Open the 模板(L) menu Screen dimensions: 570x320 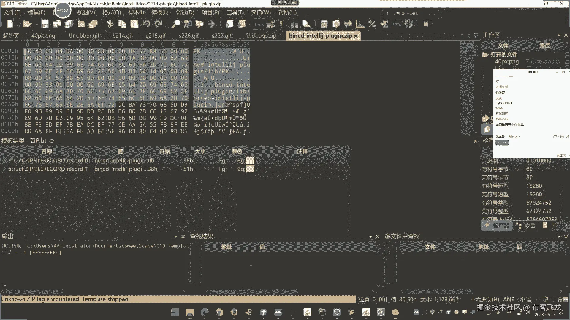tap(160, 12)
